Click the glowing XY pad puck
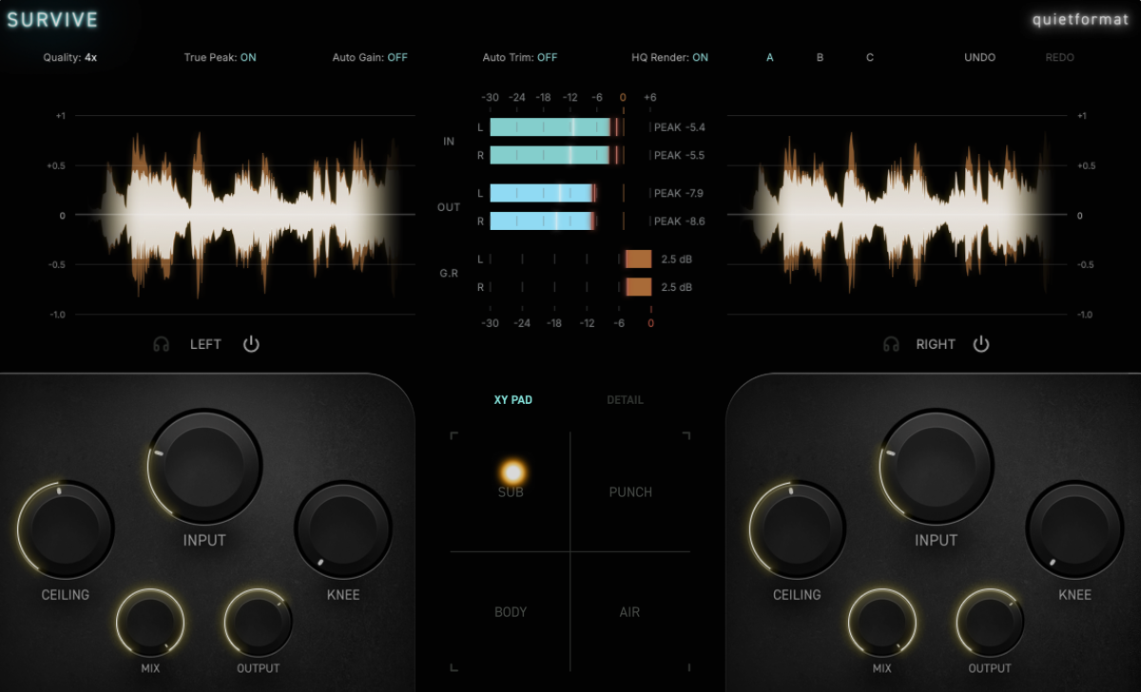Image resolution: width=1141 pixels, height=692 pixels. [512, 471]
